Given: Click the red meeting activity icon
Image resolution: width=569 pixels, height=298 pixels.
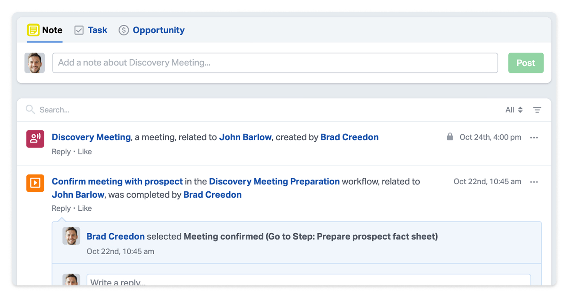Looking at the screenshot, I should [x=35, y=139].
